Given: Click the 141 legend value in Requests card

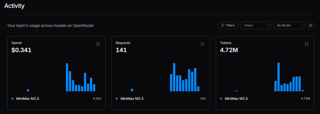Looking at the screenshot, I should [x=203, y=99].
